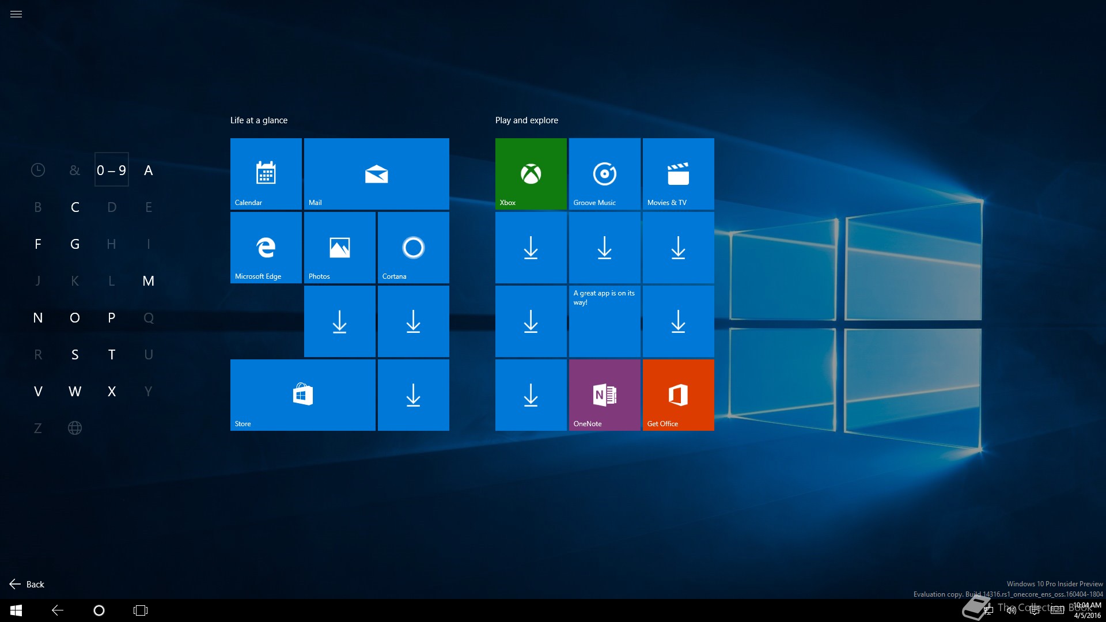Jump to apps starting with X
Screen dimensions: 1106x622
tap(112, 391)
